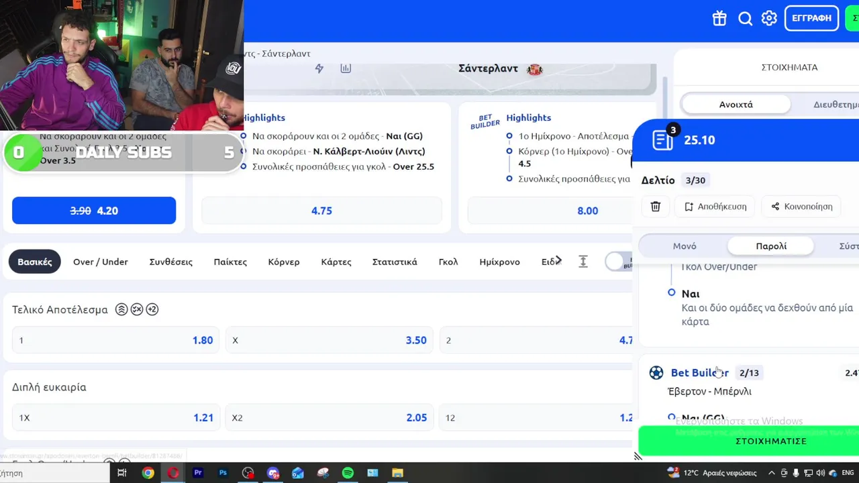
Task: Click the middle badge icon after Τελικό Αποτέλεσμα
Action: pos(137,309)
